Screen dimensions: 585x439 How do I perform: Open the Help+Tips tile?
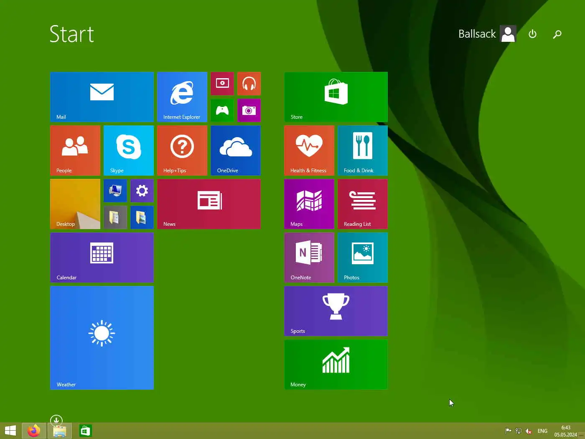click(x=182, y=151)
